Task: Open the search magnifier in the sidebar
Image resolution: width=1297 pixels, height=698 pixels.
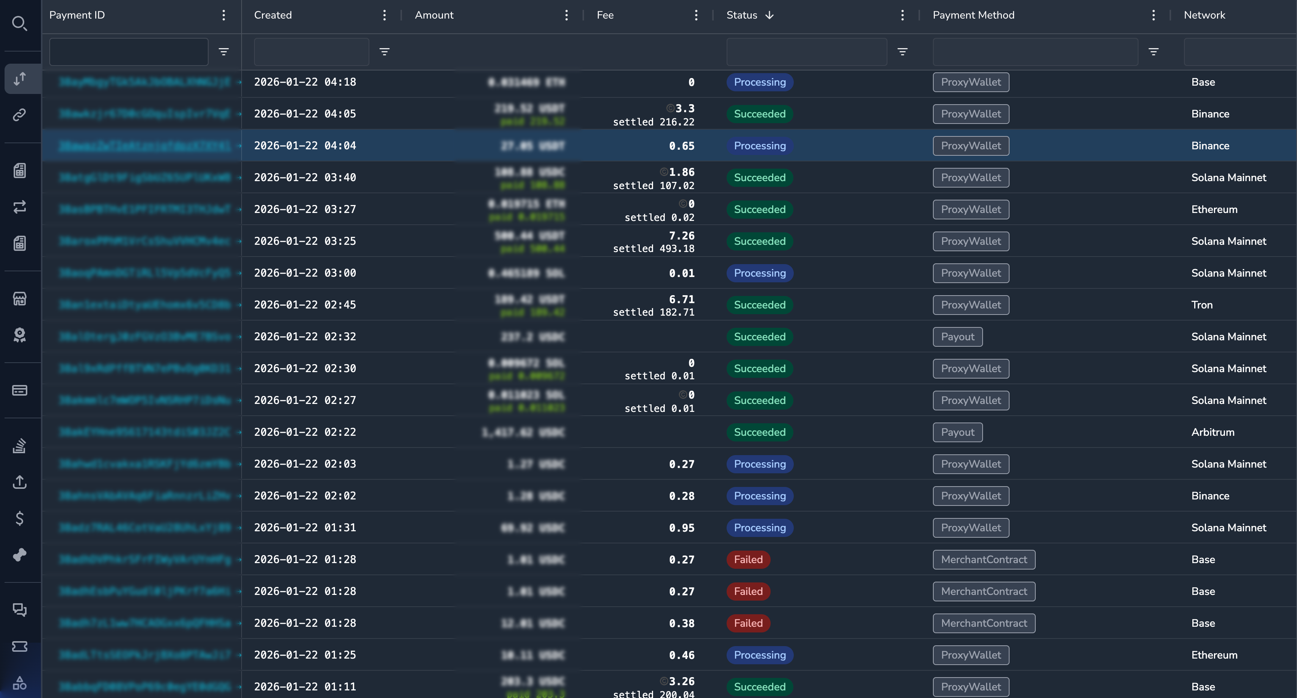Action: [20, 23]
